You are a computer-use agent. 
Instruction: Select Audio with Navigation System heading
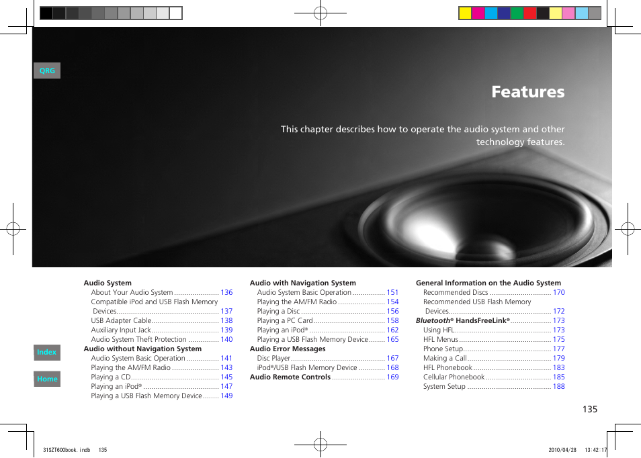tap(303, 283)
